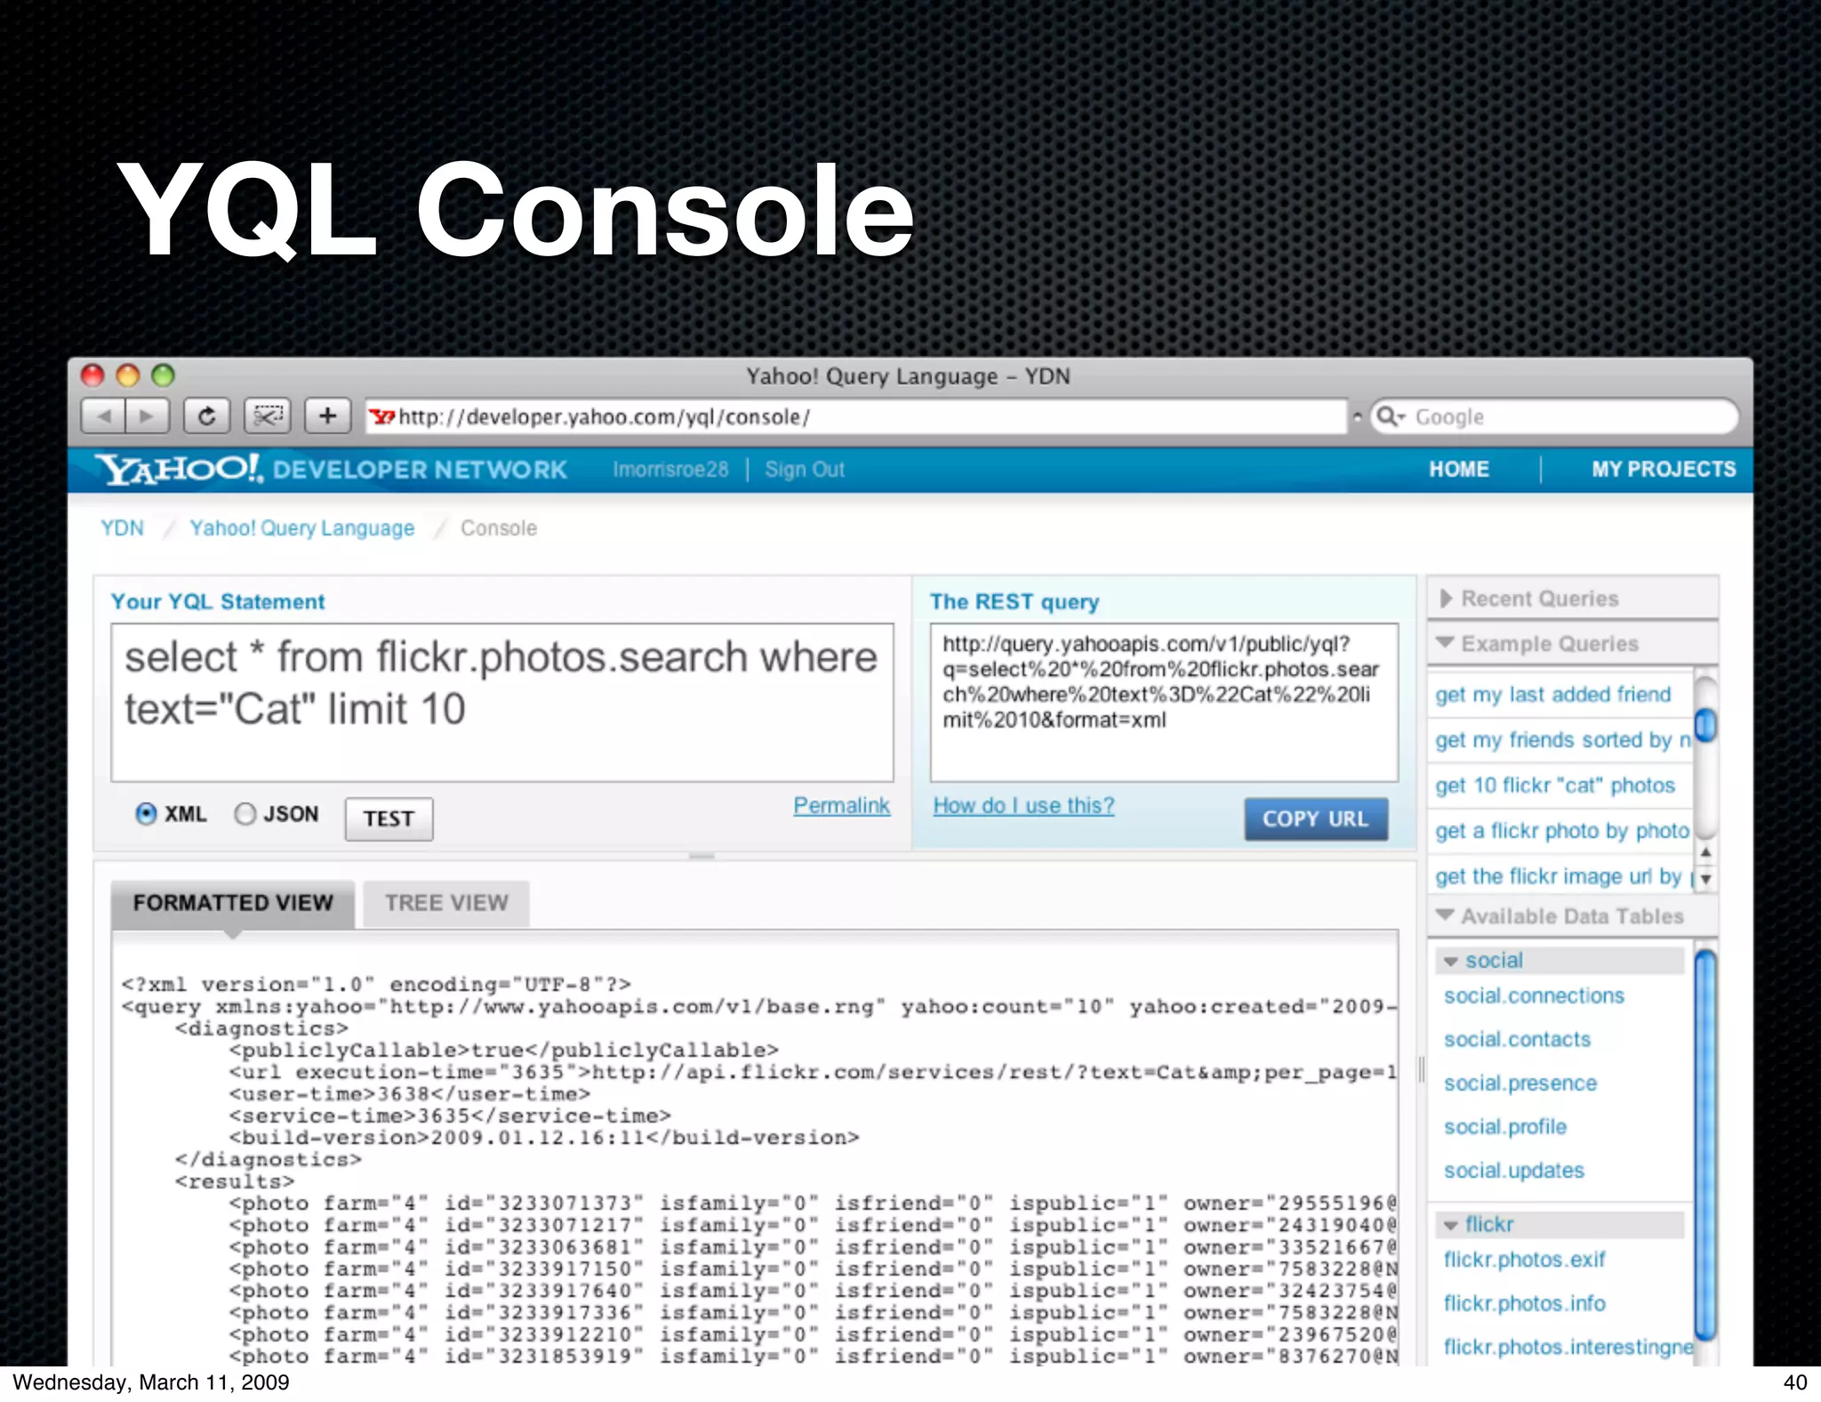Image resolution: width=1821 pixels, height=1402 pixels.
Task: Open My Projects in top navigation
Action: tap(1663, 469)
